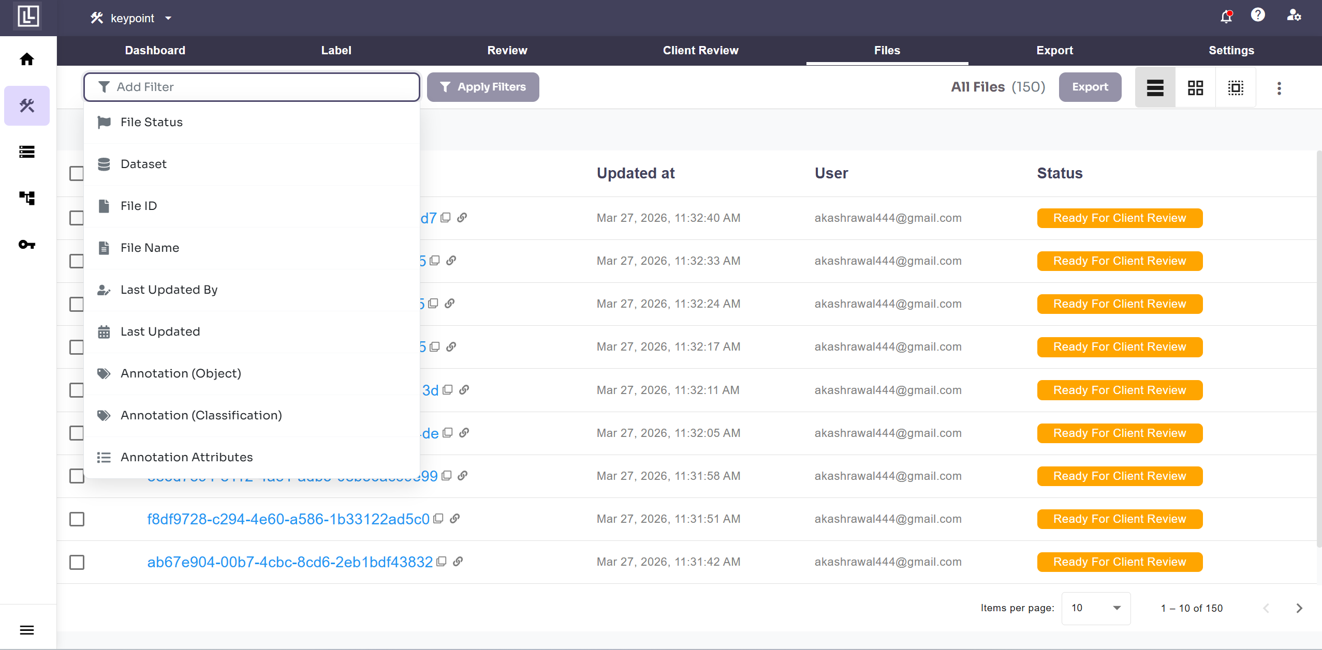Open the items per page dropdown
1322x650 pixels.
click(x=1095, y=608)
